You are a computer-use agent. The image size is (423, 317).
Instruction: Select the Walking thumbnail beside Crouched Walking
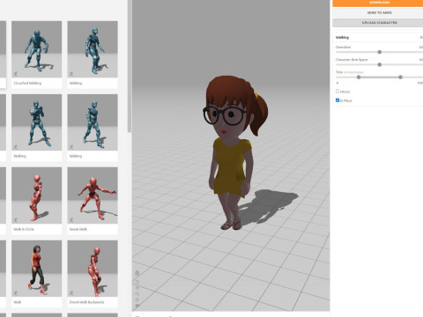tap(93, 49)
